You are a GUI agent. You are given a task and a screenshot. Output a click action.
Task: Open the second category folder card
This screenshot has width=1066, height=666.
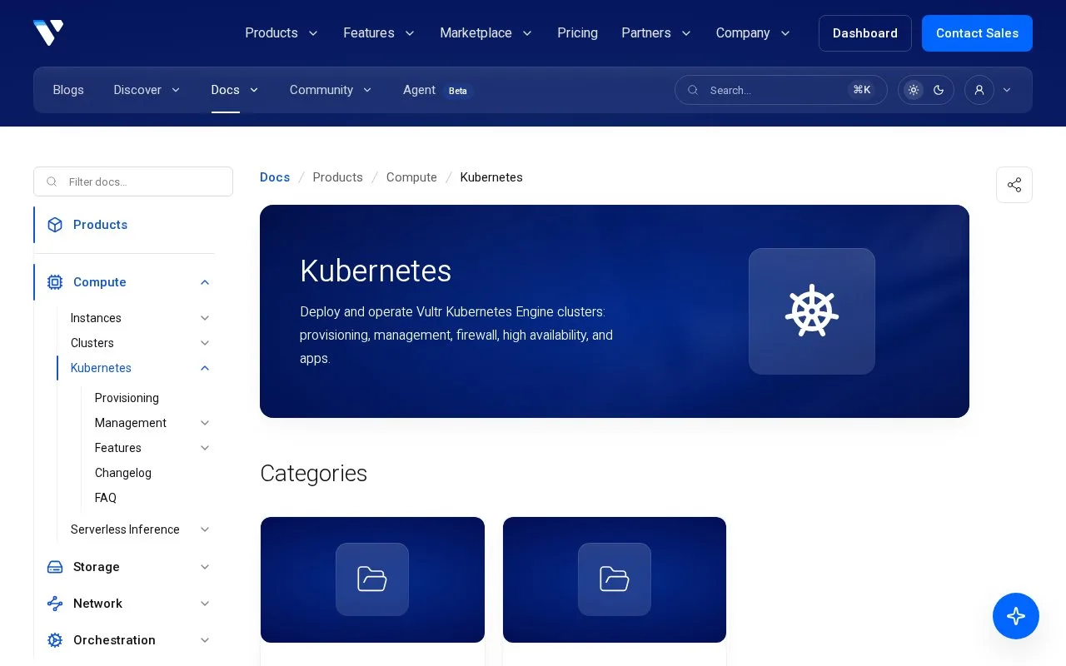[x=615, y=580]
